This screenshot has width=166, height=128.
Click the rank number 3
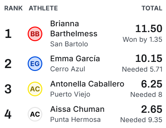(x=8, y=89)
